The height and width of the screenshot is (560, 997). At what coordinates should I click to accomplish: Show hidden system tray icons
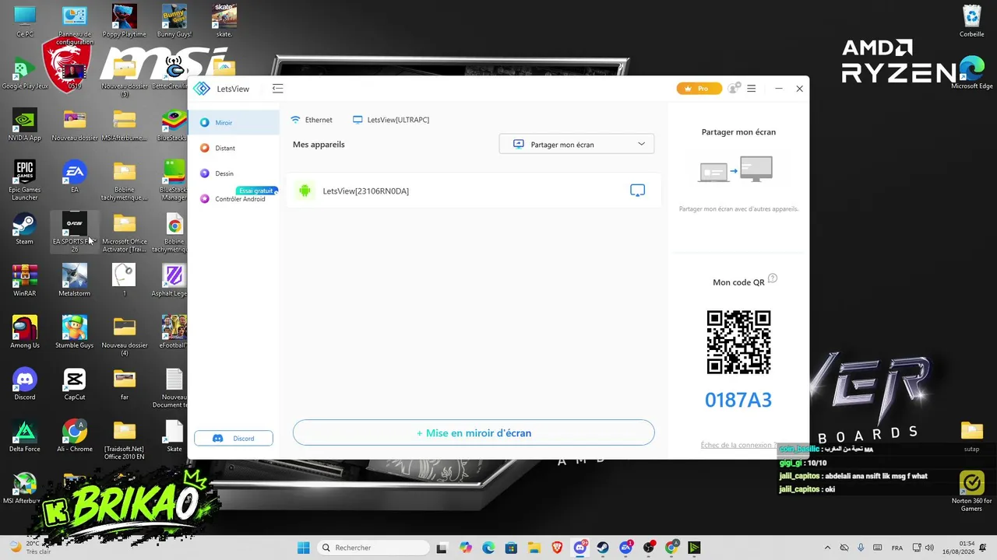coord(827,548)
